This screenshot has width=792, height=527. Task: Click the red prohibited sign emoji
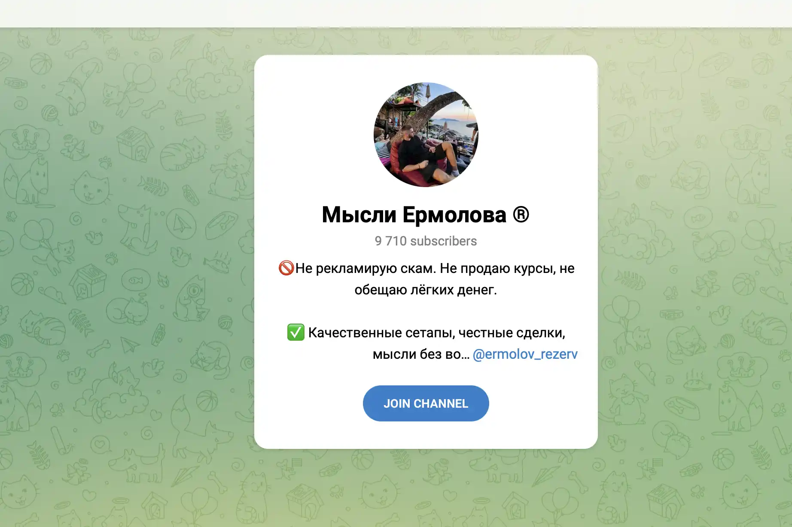(x=286, y=268)
